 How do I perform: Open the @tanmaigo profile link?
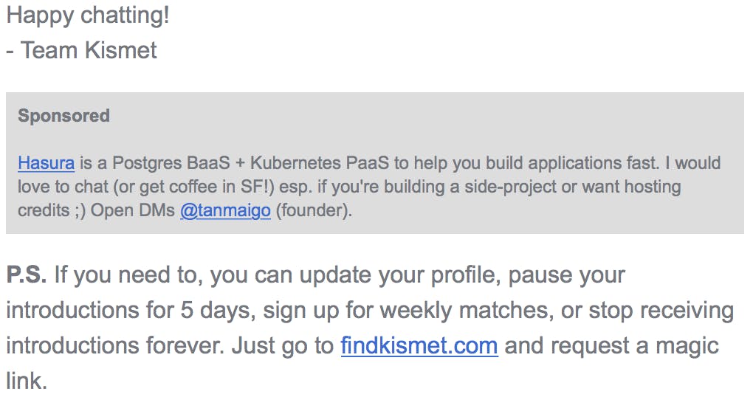[x=225, y=210]
